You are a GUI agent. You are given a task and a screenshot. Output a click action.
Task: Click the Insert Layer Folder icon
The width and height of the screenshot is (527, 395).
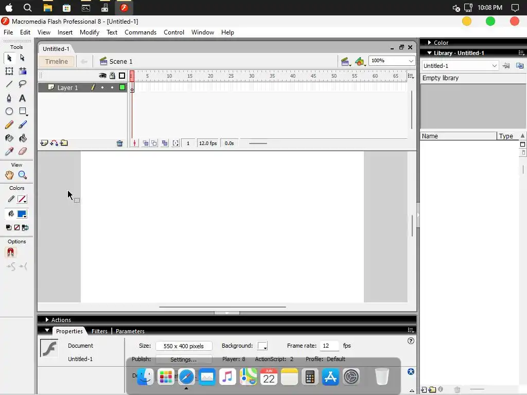coord(64,143)
